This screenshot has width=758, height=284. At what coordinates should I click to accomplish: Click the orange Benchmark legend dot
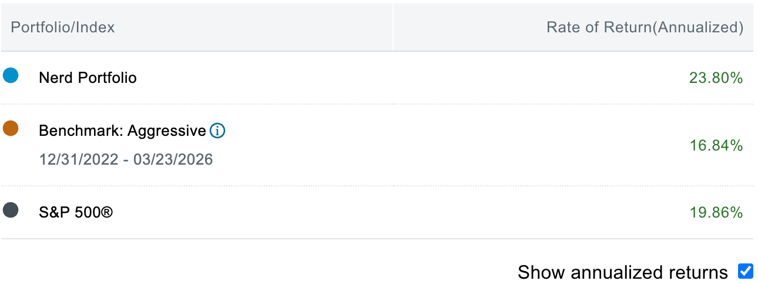[11, 128]
